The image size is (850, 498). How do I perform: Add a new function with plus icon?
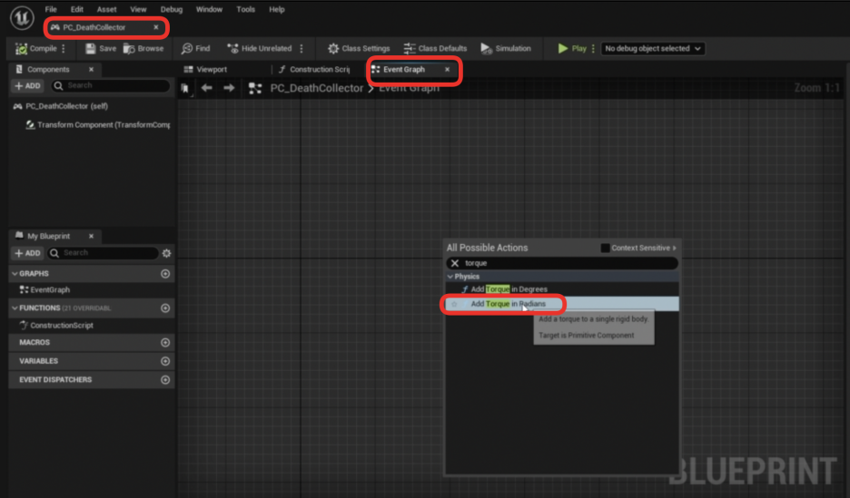coord(165,308)
